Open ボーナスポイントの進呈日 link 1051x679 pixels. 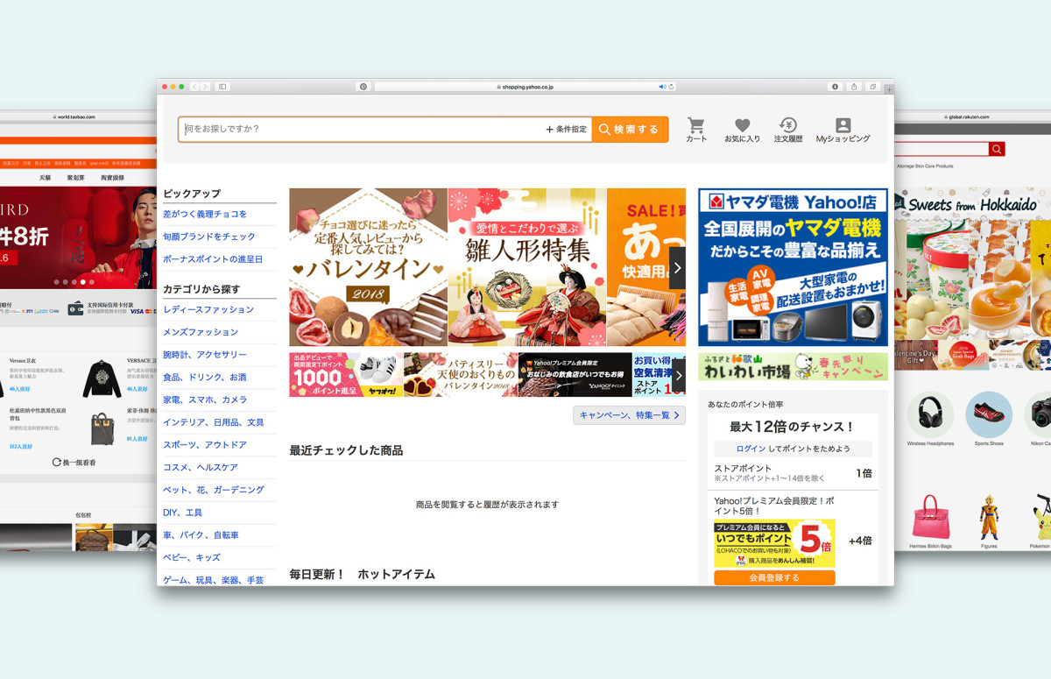213,259
